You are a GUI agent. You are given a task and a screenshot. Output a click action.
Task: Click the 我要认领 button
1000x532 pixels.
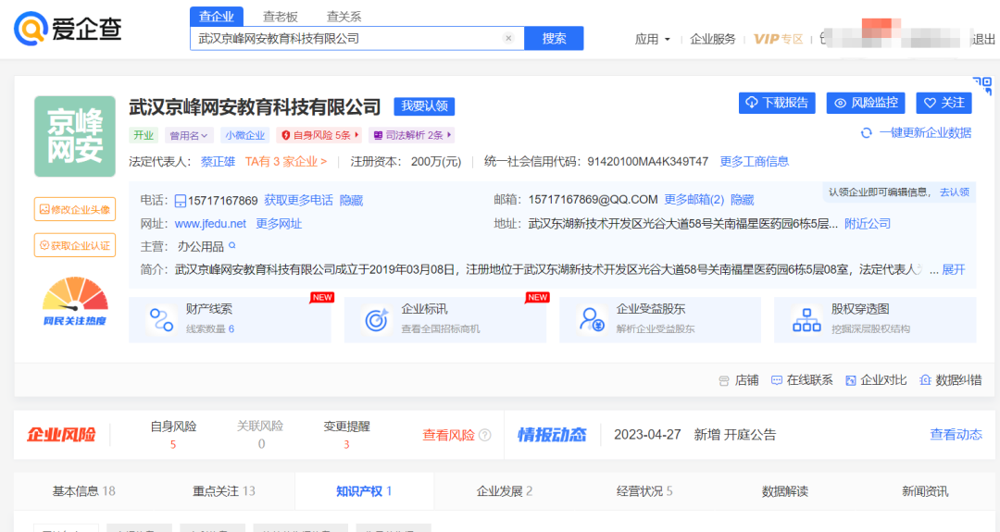coord(424,106)
